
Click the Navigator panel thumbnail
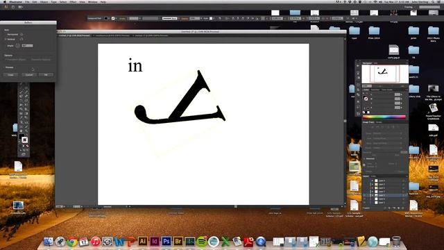(x=385, y=74)
